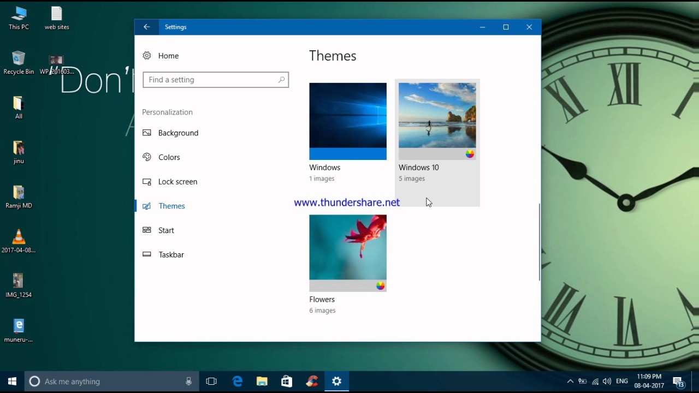The height and width of the screenshot is (393, 699).
Task: Apply the Windows 10 theme thumbnail
Action: click(437, 121)
